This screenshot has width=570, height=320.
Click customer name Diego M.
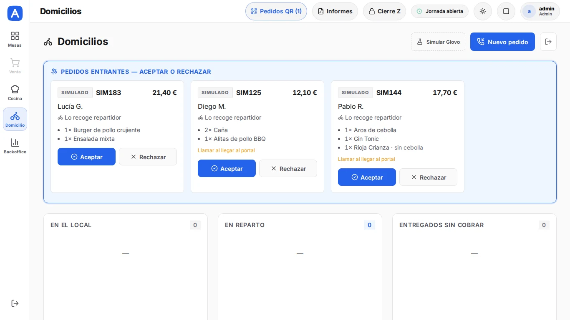point(212,106)
